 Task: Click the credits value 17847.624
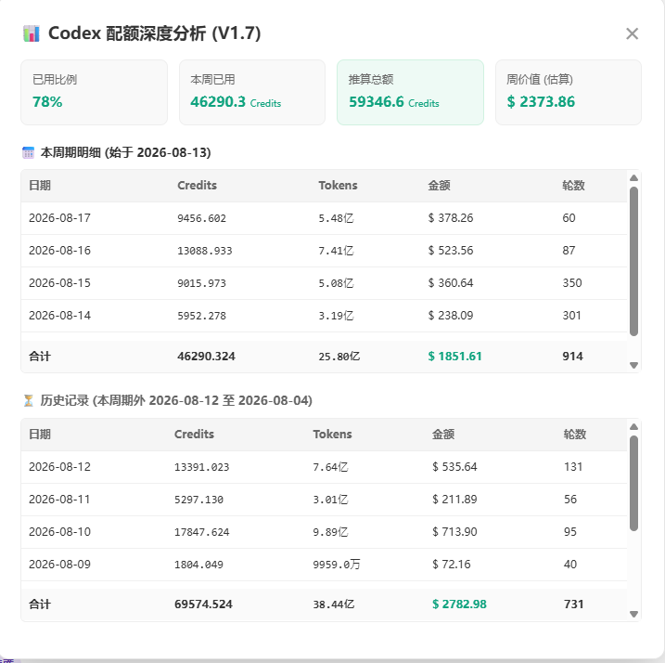(201, 532)
